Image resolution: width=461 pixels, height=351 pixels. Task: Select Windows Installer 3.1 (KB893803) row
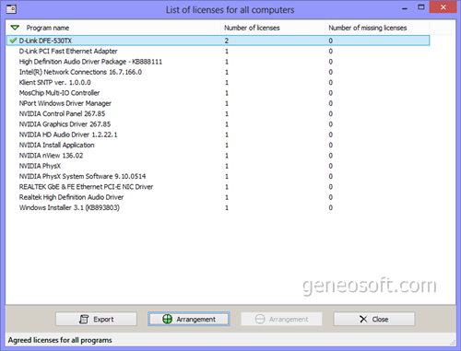(218, 207)
